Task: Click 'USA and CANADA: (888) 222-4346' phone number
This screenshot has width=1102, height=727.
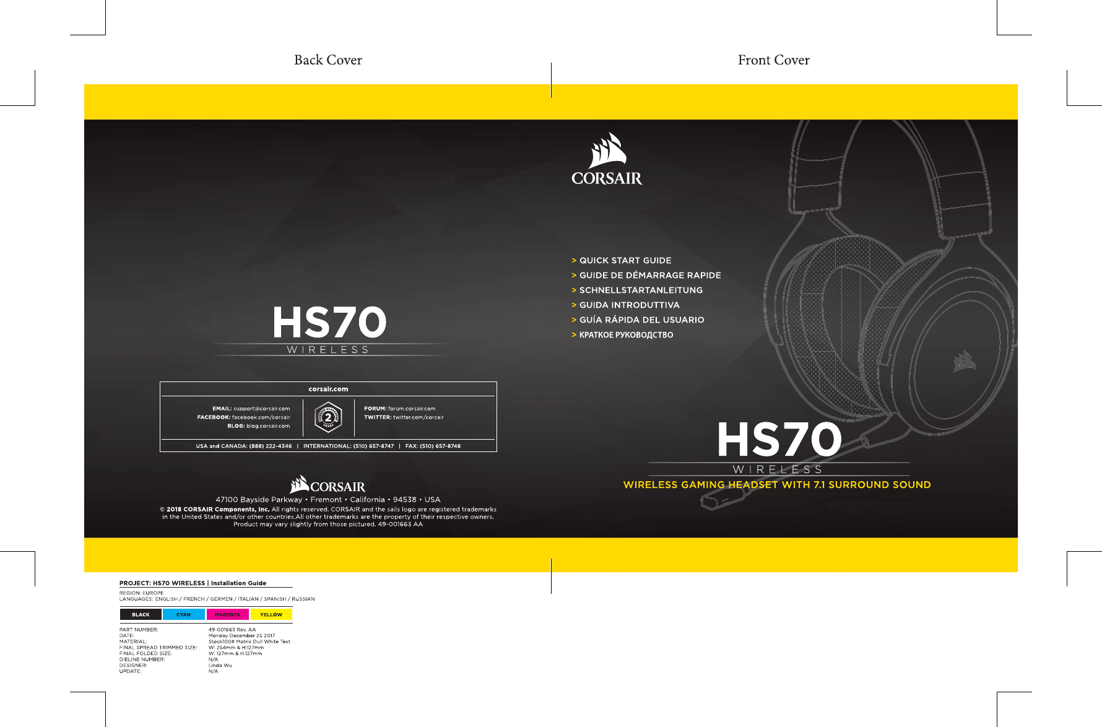Action: (x=244, y=446)
